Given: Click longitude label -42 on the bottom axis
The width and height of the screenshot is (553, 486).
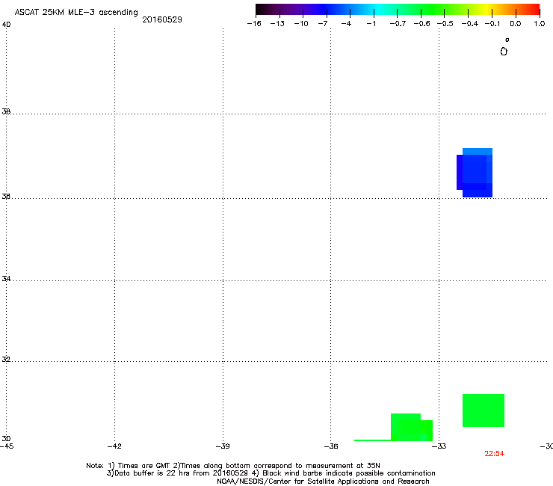Looking at the screenshot, I should click(114, 446).
